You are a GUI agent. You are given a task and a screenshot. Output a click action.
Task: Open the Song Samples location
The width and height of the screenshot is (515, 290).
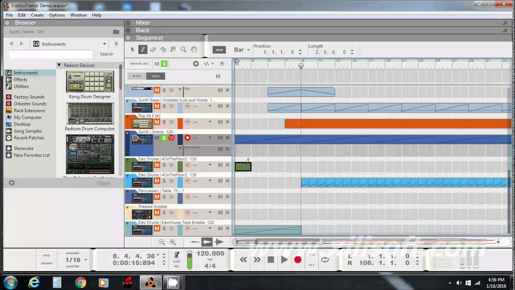coord(28,131)
